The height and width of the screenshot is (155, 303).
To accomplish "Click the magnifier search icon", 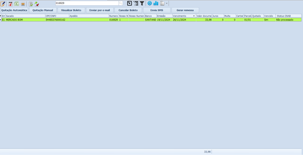I will (121, 3).
